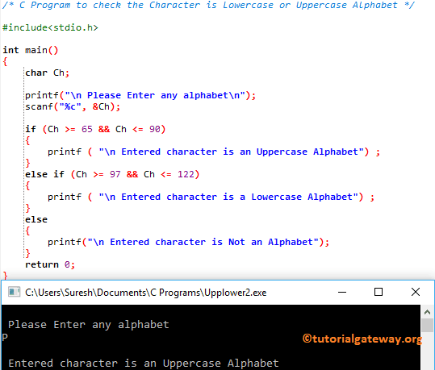Click the 'Not an Alphabet' printf statement

tap(188, 242)
